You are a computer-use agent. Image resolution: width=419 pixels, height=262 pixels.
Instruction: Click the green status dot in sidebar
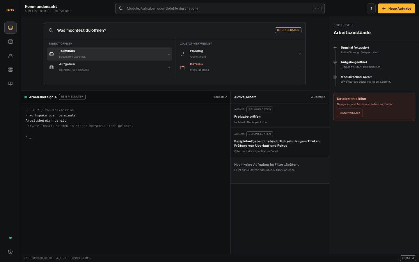(10, 238)
